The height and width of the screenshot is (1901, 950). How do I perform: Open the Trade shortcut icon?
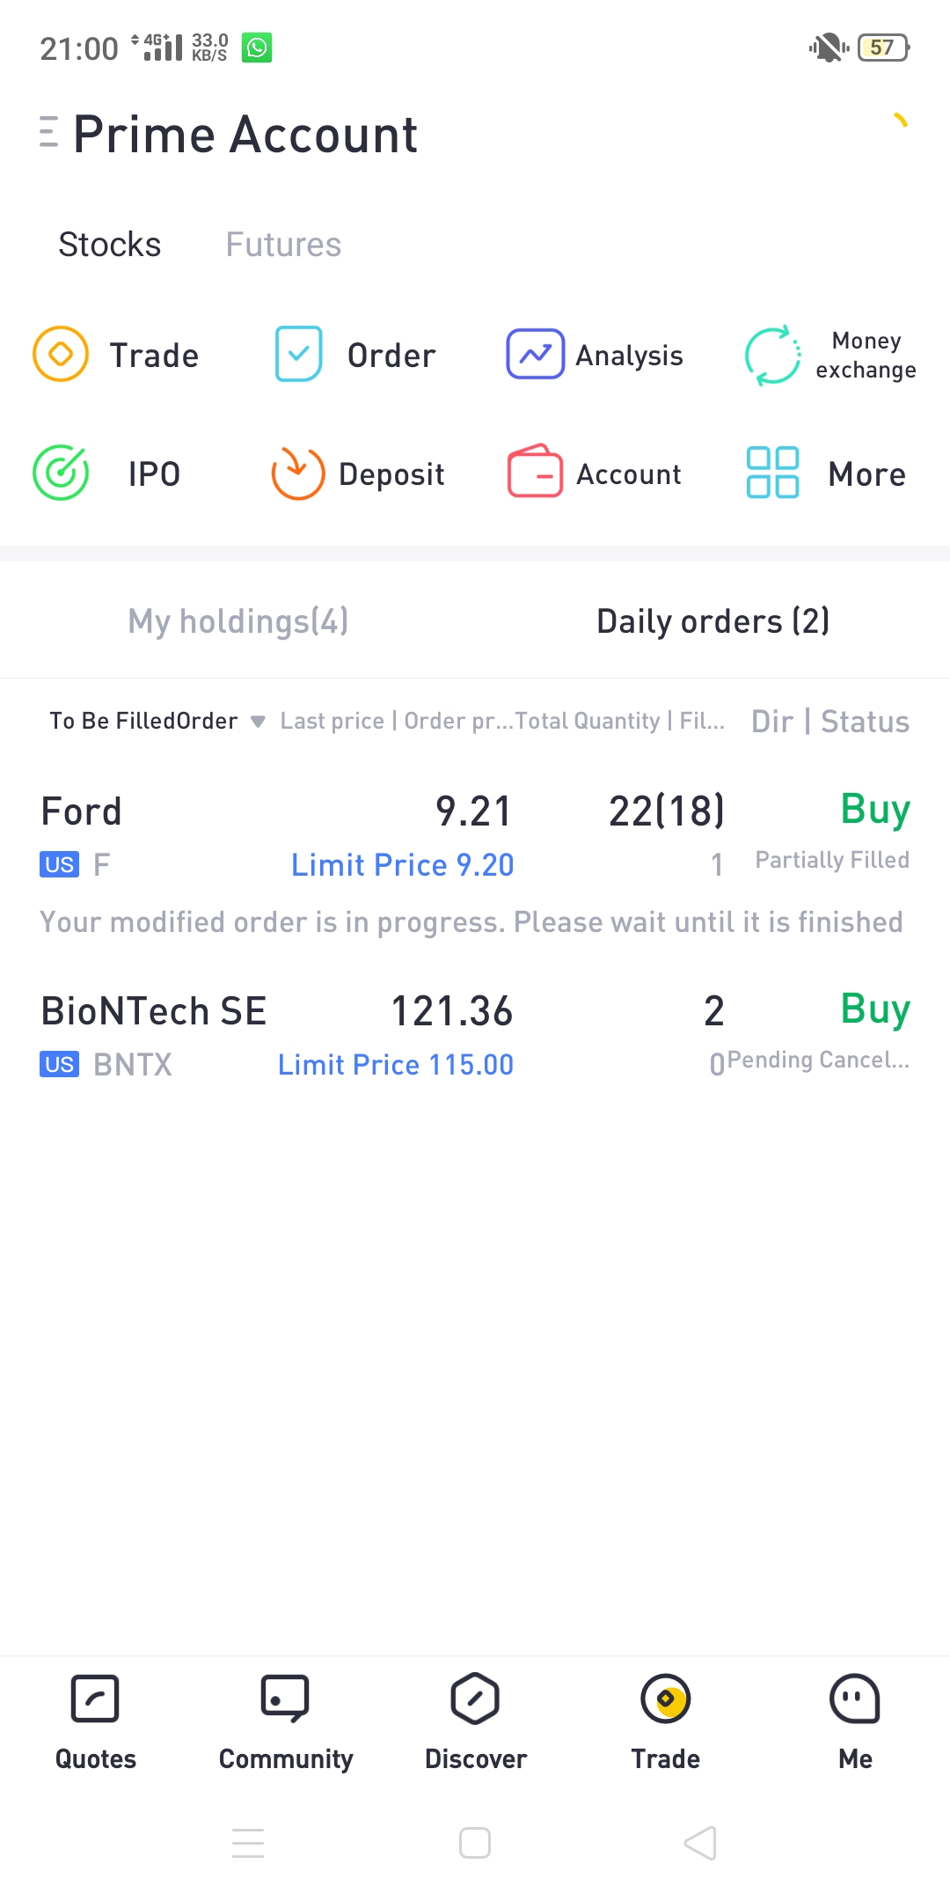[61, 354]
